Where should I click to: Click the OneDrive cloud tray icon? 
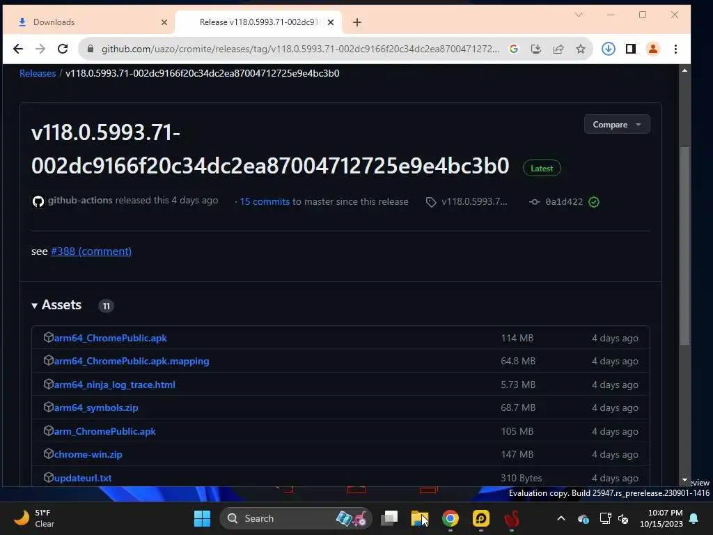click(583, 518)
